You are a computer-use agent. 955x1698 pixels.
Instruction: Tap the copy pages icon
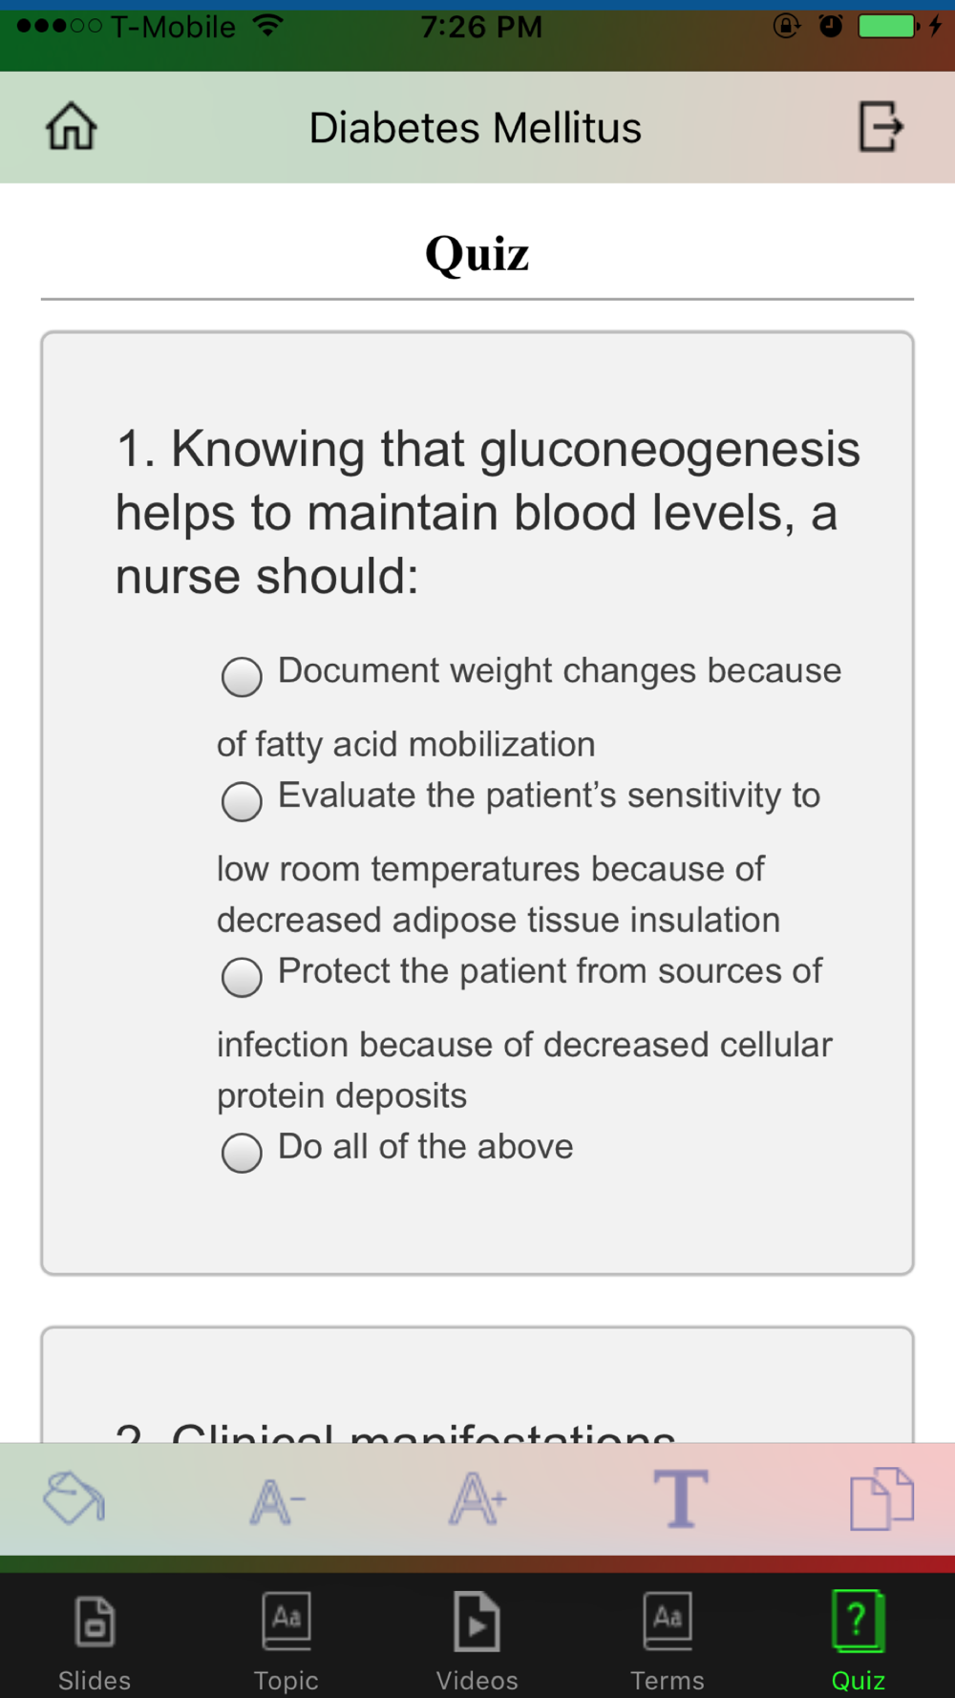pyautogui.click(x=881, y=1498)
